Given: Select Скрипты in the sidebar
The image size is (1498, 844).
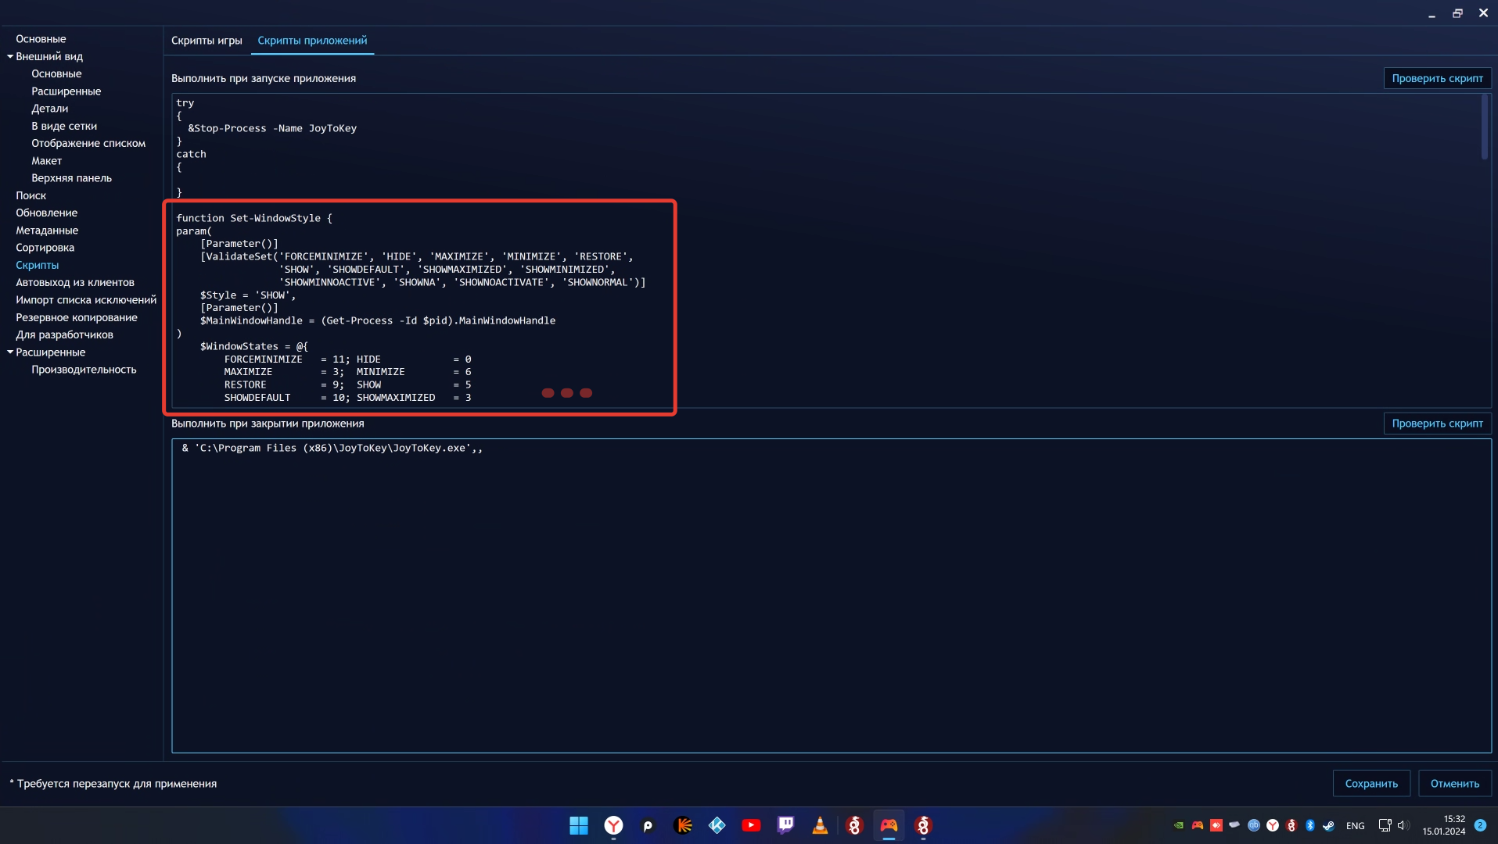Looking at the screenshot, I should [37, 266].
